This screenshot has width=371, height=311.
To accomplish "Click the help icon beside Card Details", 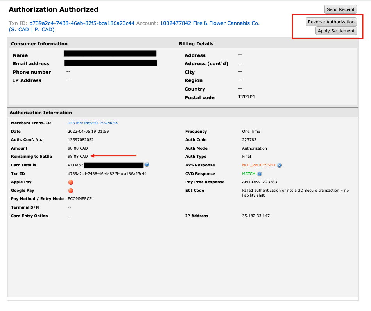I will 147,165.
